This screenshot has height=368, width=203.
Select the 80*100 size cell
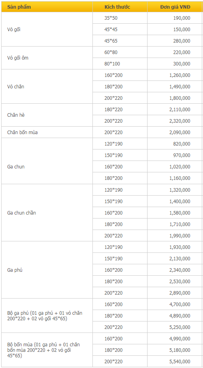point(120,64)
